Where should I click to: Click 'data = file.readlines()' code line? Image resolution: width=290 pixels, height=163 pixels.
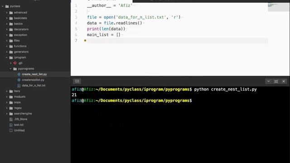[115, 23]
